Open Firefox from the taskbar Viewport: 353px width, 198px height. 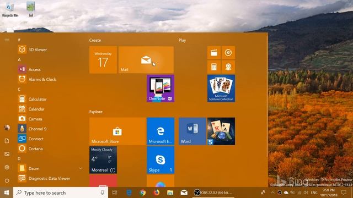157,193
